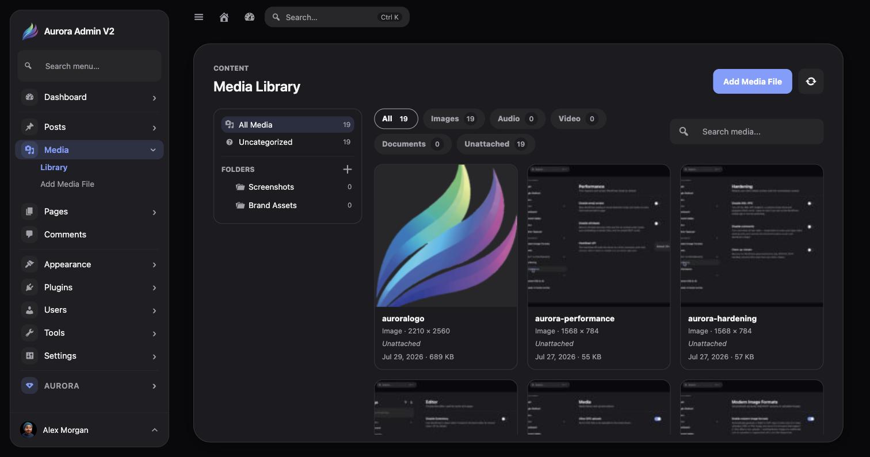Expand the Pages menu chevron
The height and width of the screenshot is (457, 870).
154,212
